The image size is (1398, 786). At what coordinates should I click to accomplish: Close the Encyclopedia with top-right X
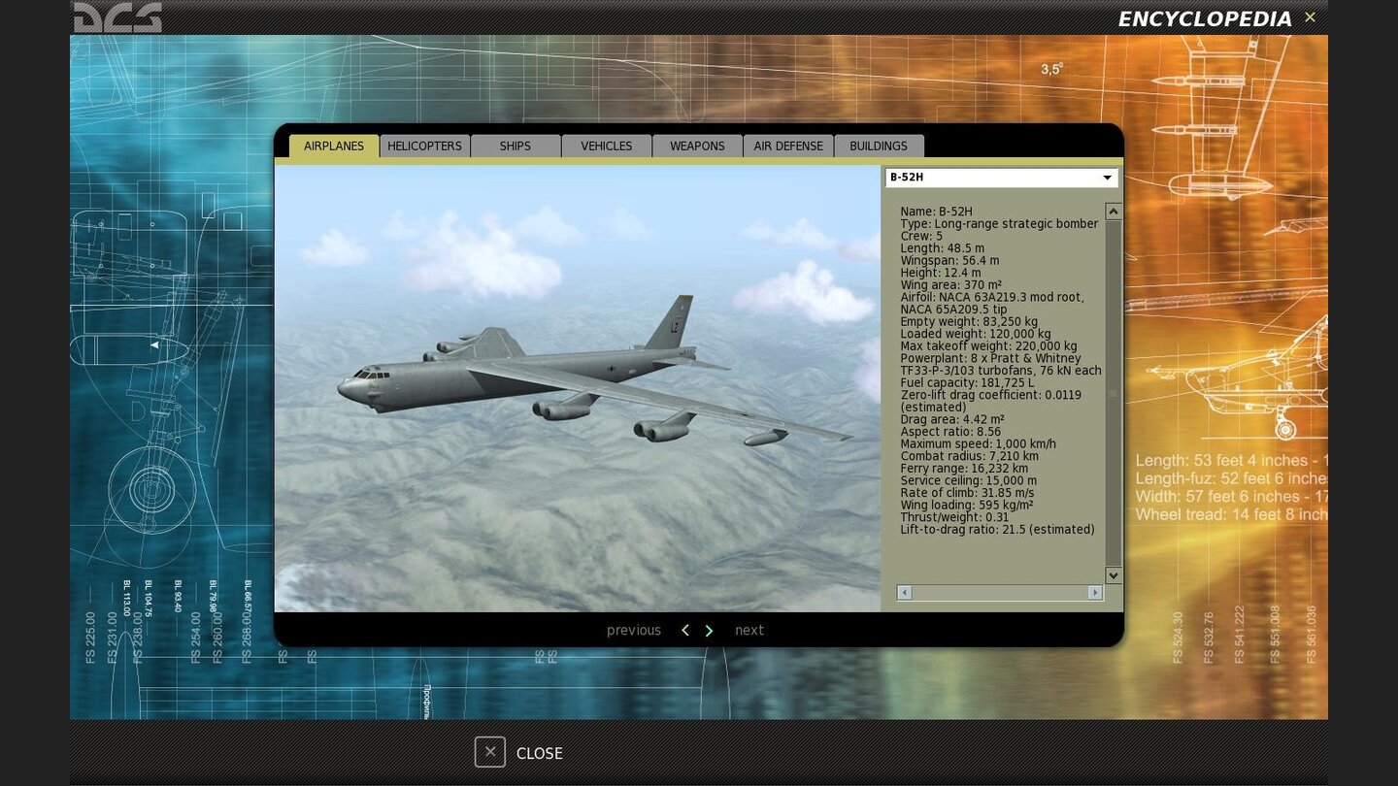click(1310, 17)
